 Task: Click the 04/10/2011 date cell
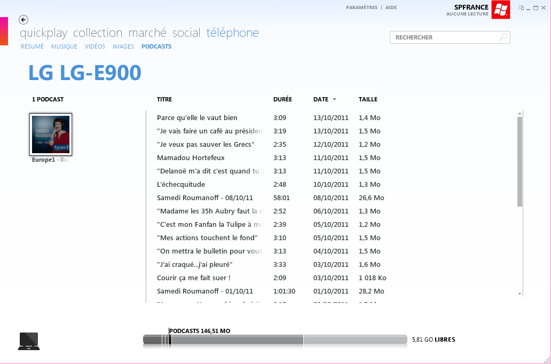[331, 251]
